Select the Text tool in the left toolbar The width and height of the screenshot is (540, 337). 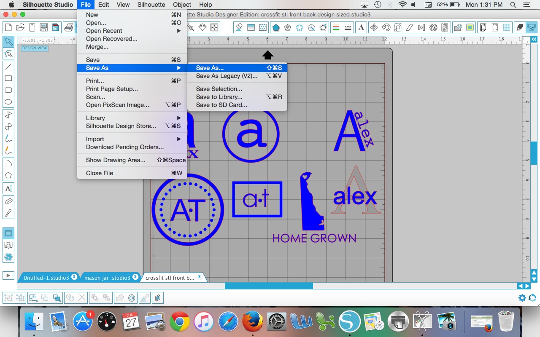tap(8, 188)
